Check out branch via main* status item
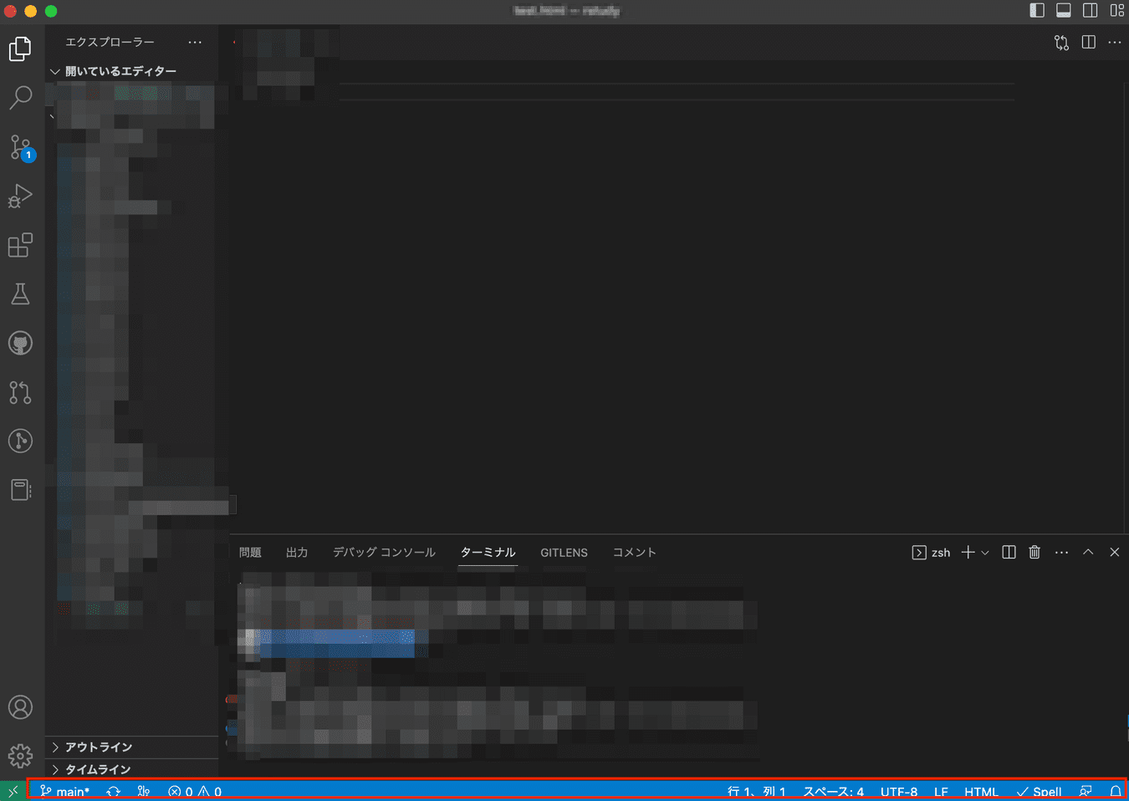Screen dimensions: 1129x801 point(64,791)
